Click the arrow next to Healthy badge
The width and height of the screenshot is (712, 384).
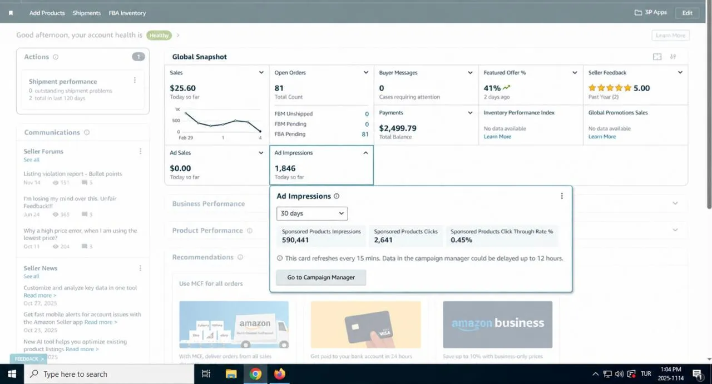(178, 36)
